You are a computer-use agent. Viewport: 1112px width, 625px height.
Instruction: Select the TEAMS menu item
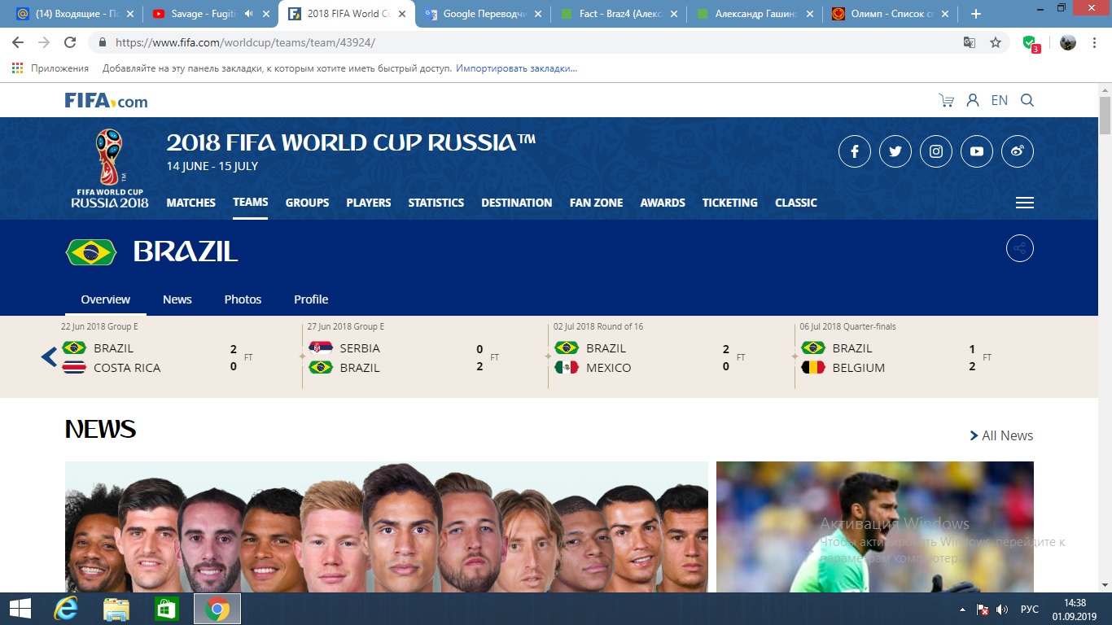click(251, 202)
